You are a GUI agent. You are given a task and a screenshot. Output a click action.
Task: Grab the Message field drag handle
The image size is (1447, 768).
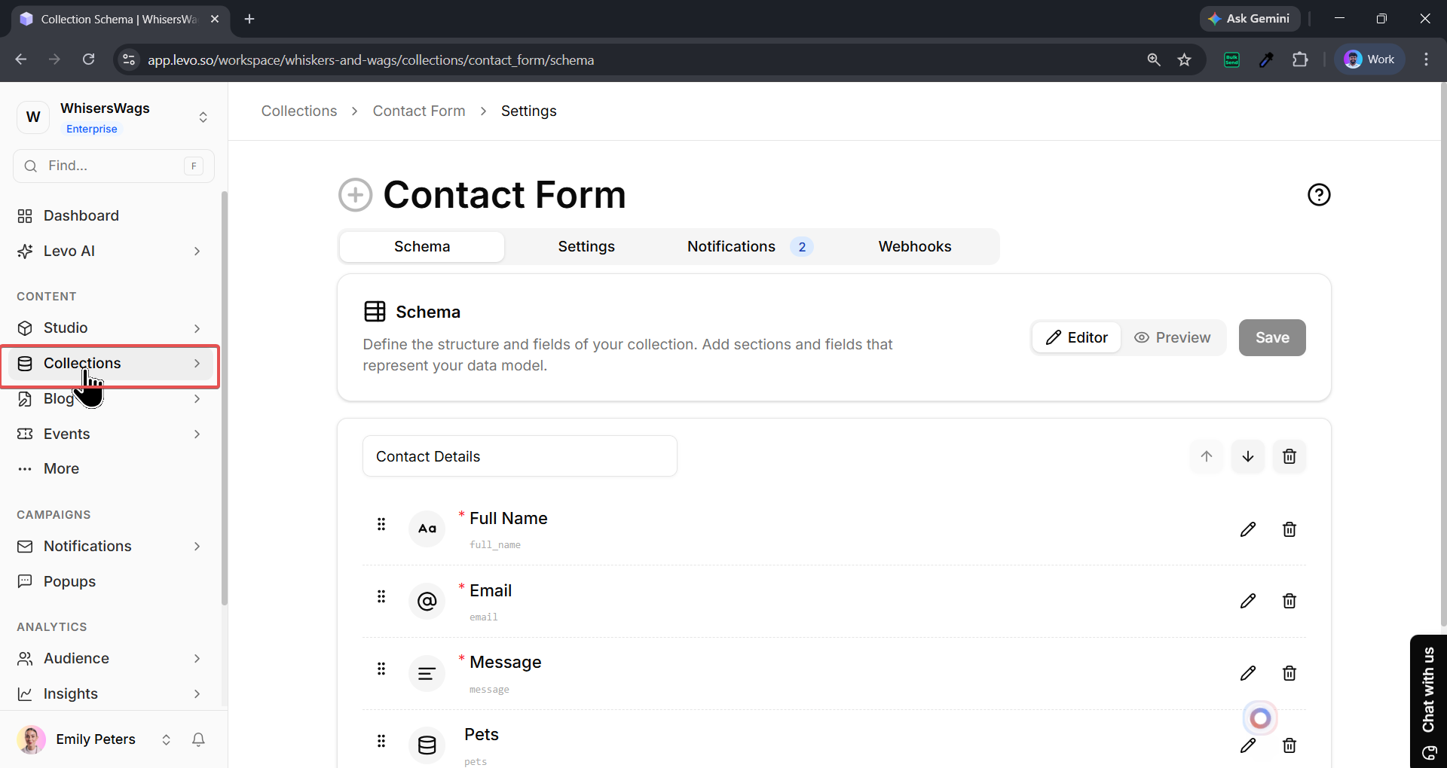coord(381,669)
